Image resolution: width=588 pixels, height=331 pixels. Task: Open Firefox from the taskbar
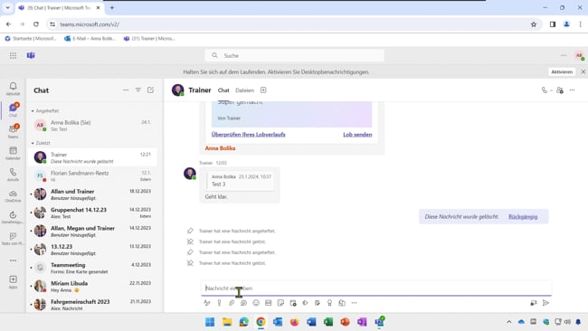(x=294, y=322)
